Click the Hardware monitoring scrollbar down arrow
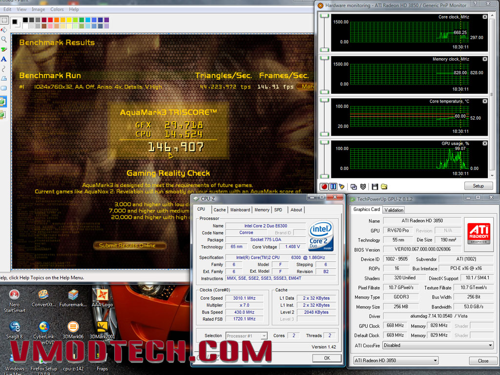500x375 pixels. pos(492,176)
